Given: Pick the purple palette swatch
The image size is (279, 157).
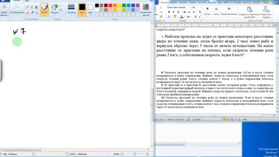Looking at the screenshot, I should click(x=138, y=5).
